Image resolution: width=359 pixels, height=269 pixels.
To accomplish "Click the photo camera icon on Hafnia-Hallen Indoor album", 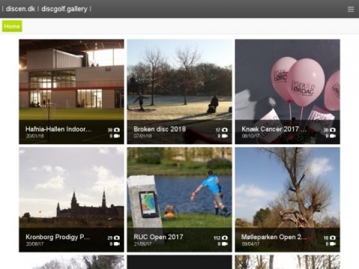I will click(117, 130).
